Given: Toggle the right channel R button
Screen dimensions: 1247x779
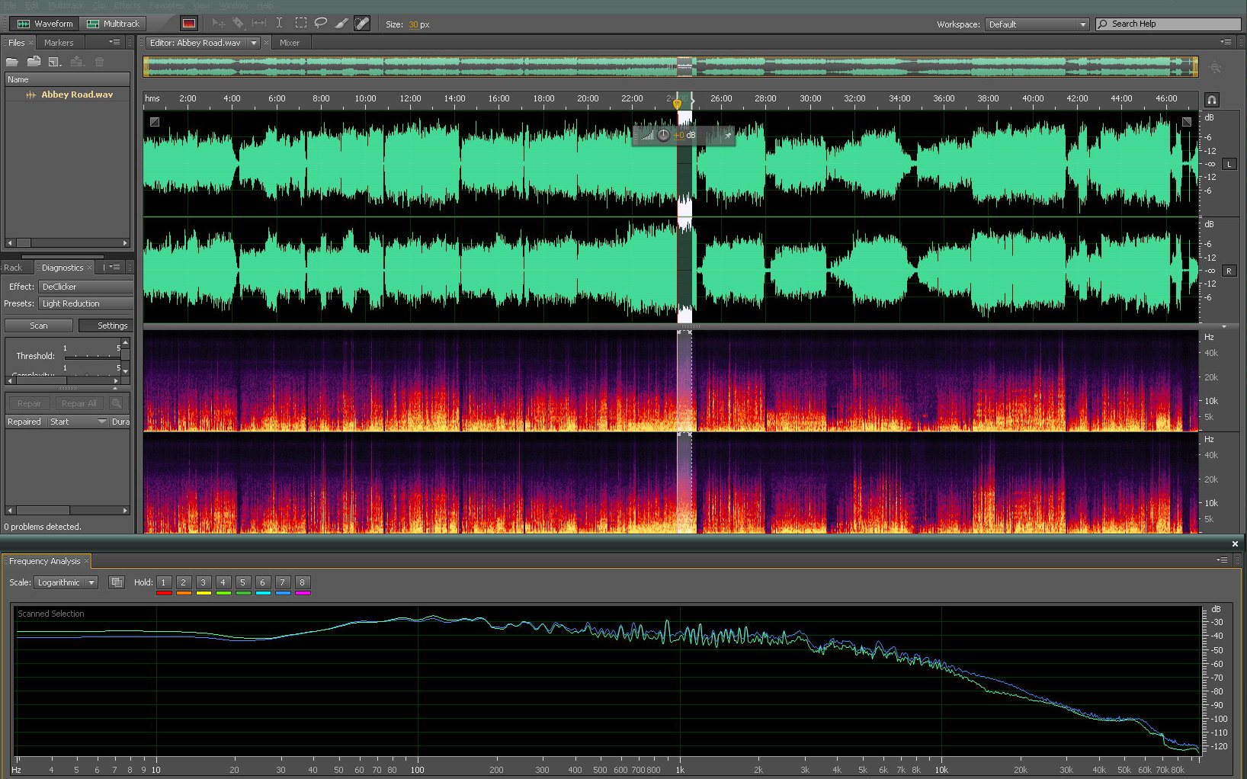Looking at the screenshot, I should pyautogui.click(x=1229, y=271).
